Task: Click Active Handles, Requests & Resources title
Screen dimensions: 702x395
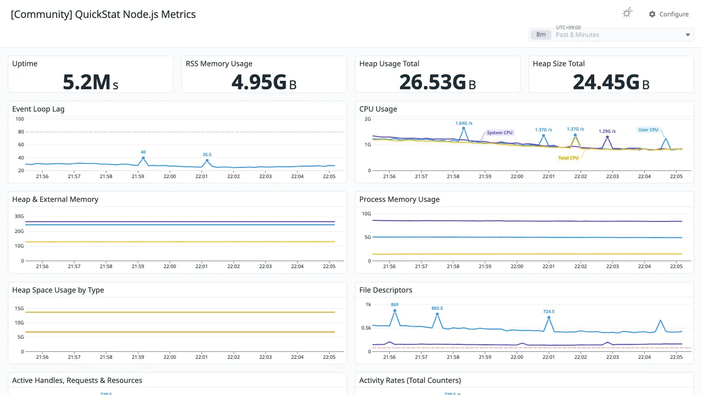Action: pos(77,380)
